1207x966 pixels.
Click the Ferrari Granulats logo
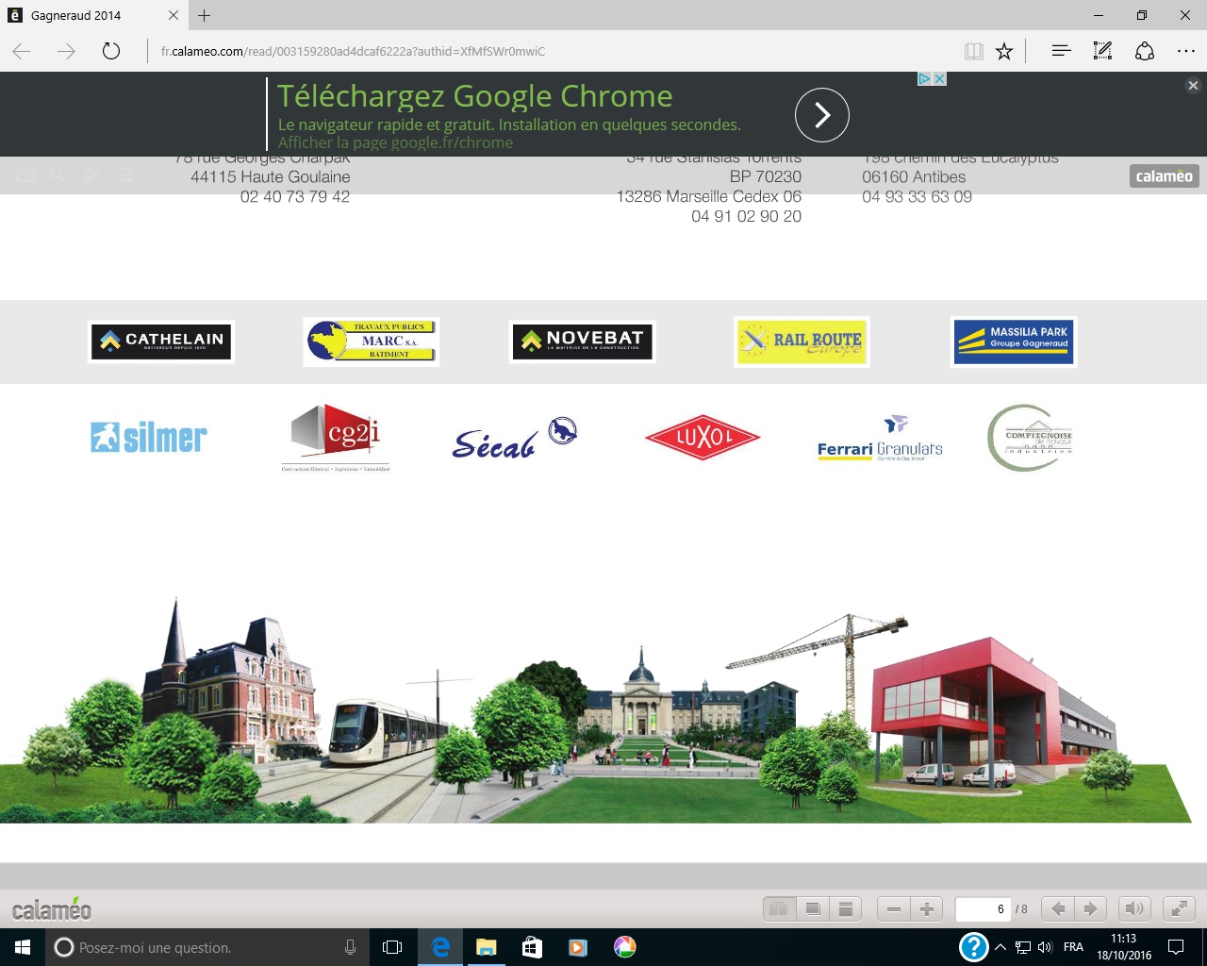tap(880, 439)
